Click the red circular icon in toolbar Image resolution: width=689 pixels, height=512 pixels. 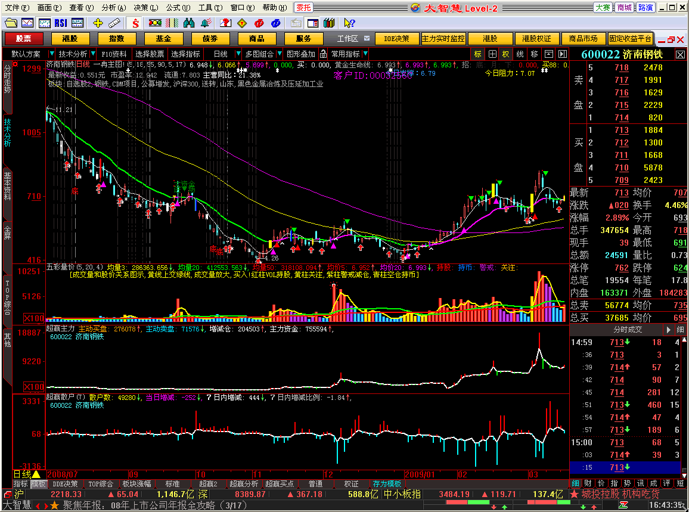point(259,23)
